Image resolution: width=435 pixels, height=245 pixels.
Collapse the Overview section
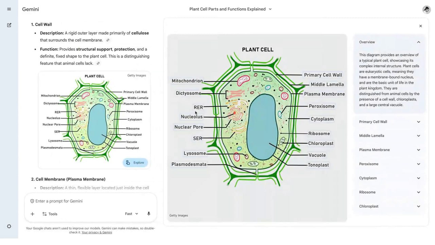[x=418, y=42]
